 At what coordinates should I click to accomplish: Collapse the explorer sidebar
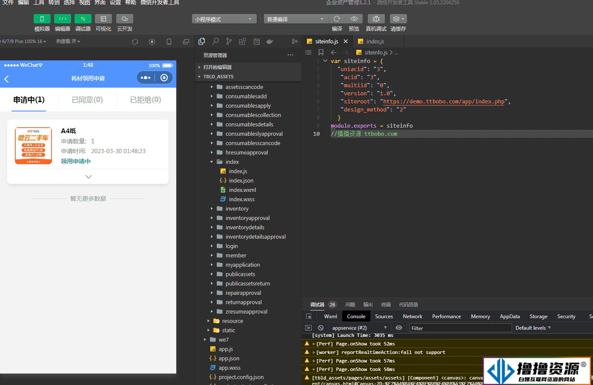pos(295,41)
